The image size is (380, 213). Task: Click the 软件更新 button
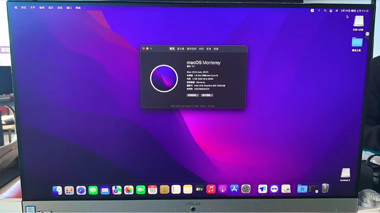[x=206, y=95]
